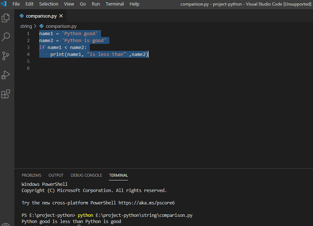Click the string breadcrumb folder
Viewport: 313px width, 226px height.
click(x=26, y=26)
